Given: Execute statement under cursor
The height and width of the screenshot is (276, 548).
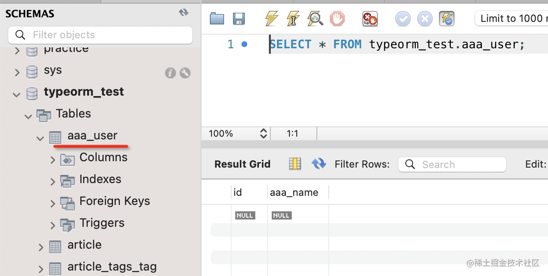Looking at the screenshot, I should [293, 19].
